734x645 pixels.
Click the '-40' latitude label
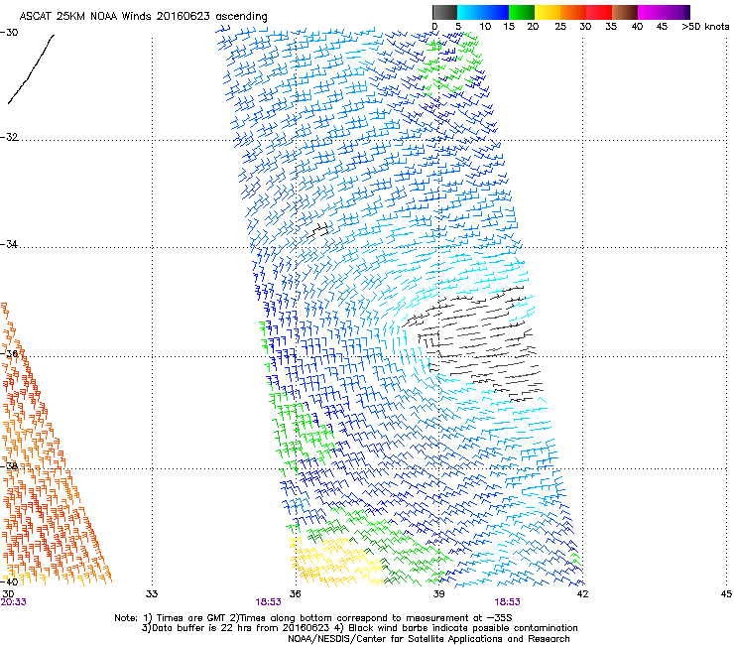point(9,581)
